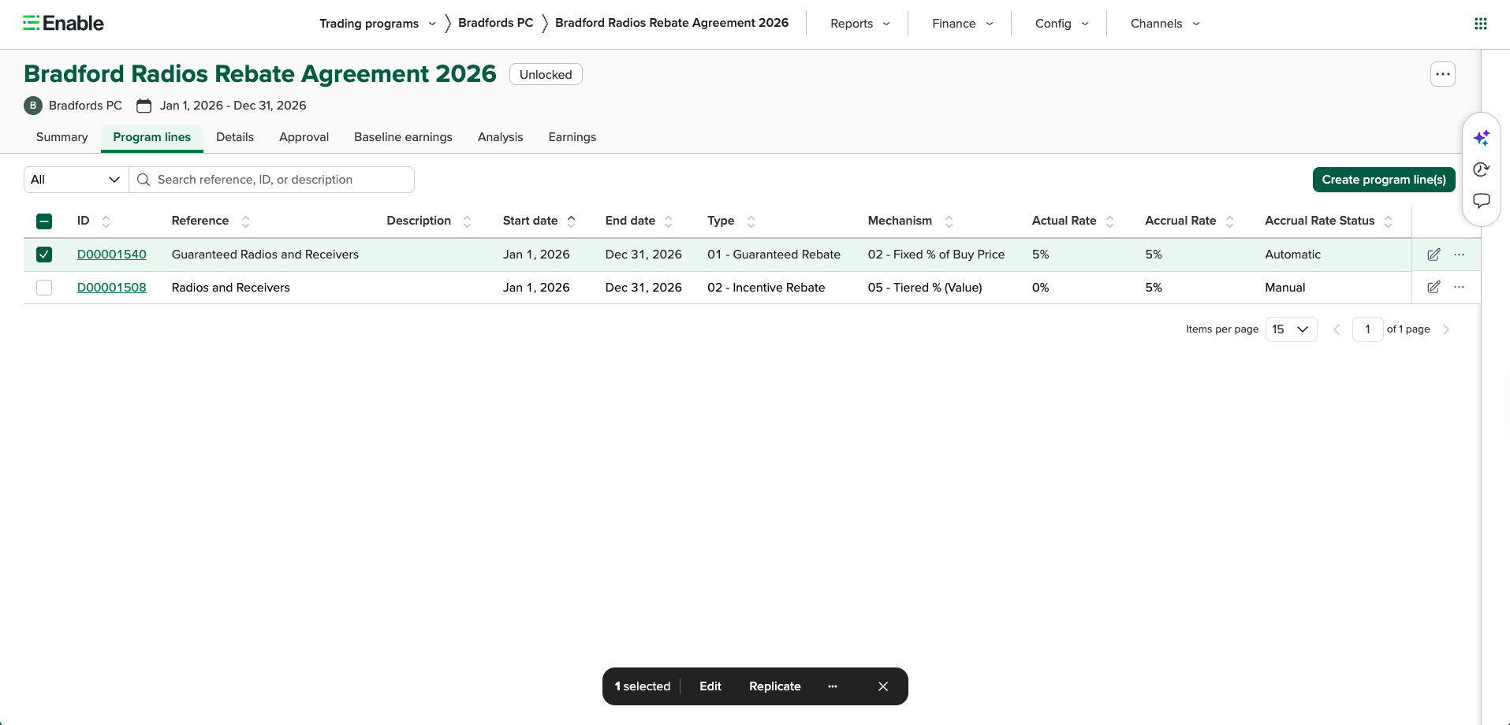Go to Bradfords PC breadcrumb

(x=496, y=23)
